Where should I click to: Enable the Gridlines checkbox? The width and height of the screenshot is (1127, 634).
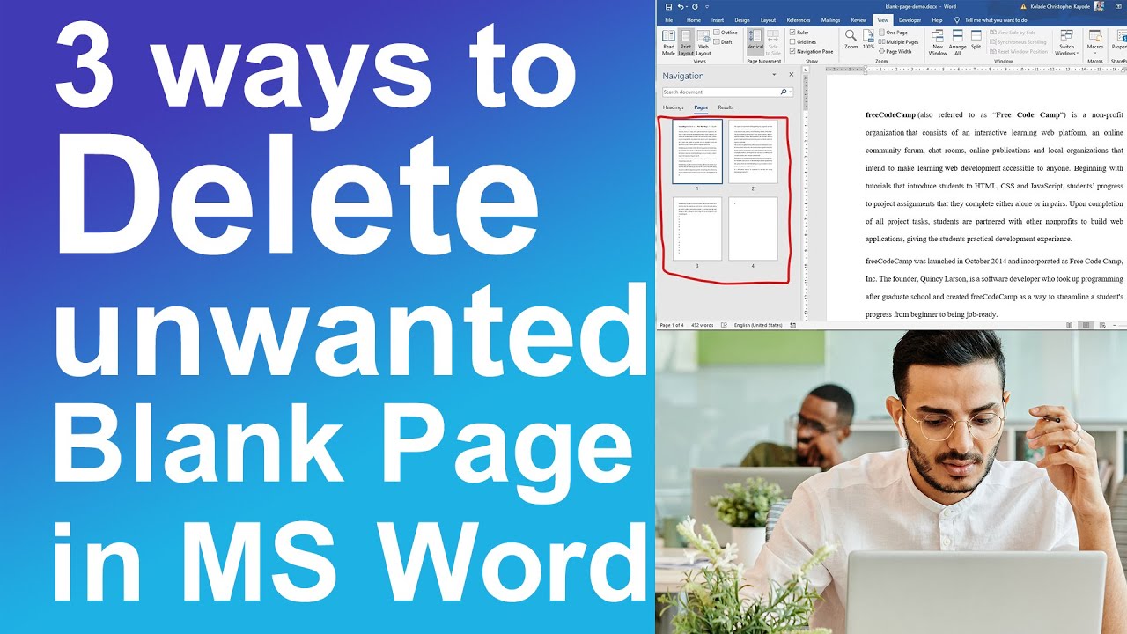[x=803, y=42]
